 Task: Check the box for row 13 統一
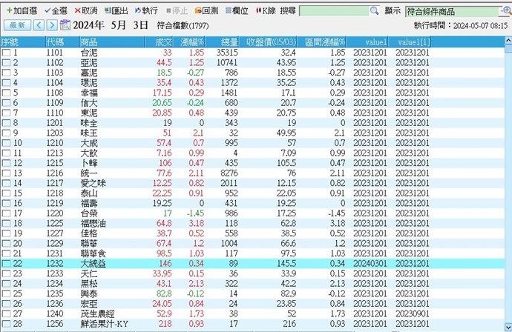pos(6,172)
